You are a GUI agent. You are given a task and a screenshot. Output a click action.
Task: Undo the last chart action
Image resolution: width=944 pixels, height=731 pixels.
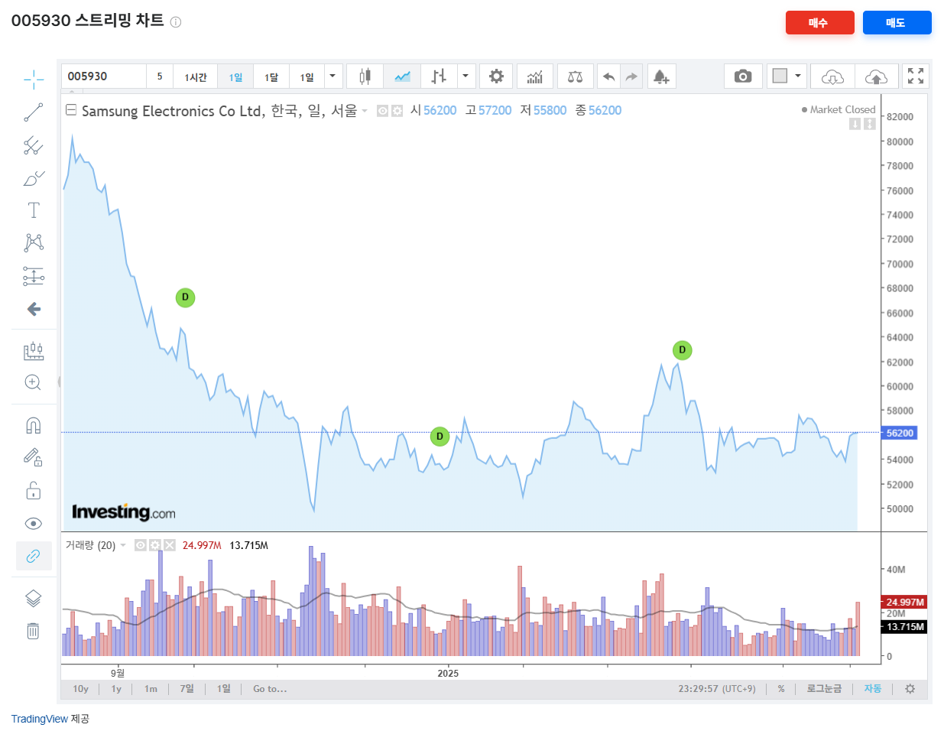click(x=608, y=76)
